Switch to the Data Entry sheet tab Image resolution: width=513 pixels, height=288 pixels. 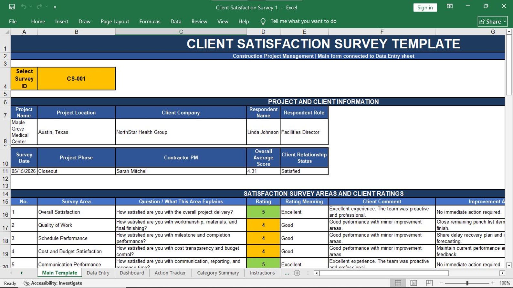[98, 273]
